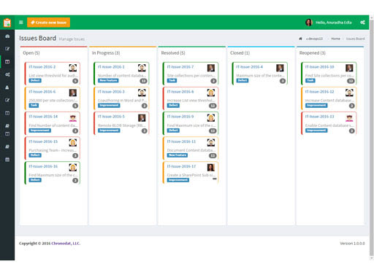
Task: Select the board icon in sidebar
Action: [7, 62]
